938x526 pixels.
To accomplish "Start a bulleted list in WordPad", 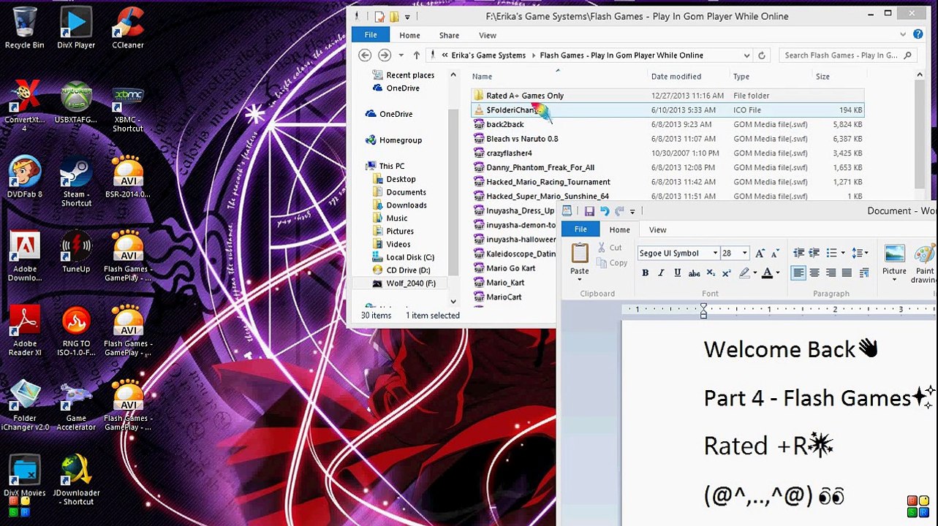I will pyautogui.click(x=831, y=253).
